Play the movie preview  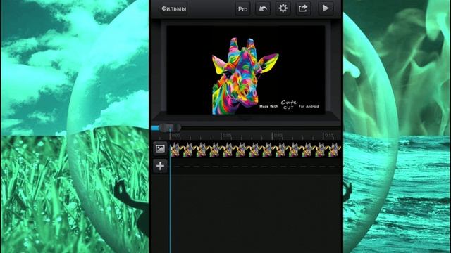pyautogui.click(x=326, y=8)
